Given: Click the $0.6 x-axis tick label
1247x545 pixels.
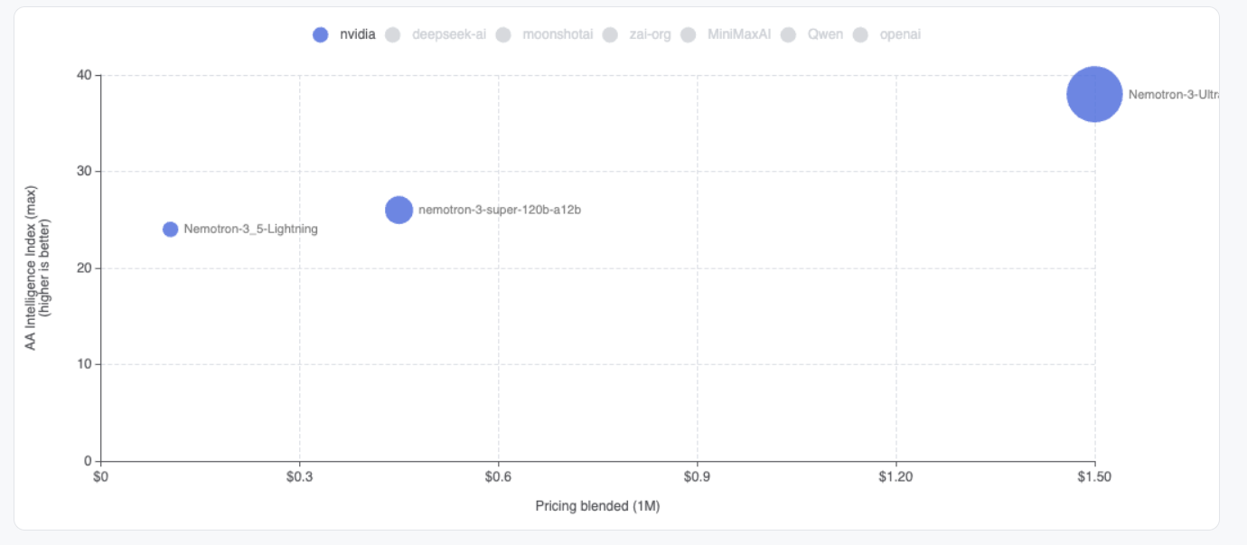Looking at the screenshot, I should [498, 475].
